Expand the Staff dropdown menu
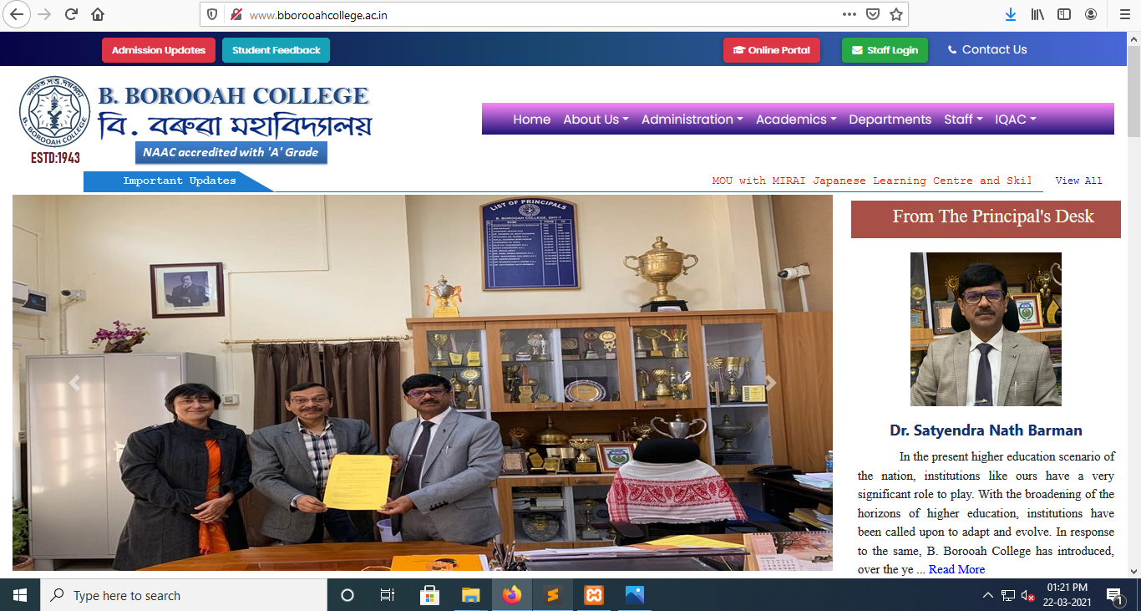1141x611 pixels. pos(963,120)
